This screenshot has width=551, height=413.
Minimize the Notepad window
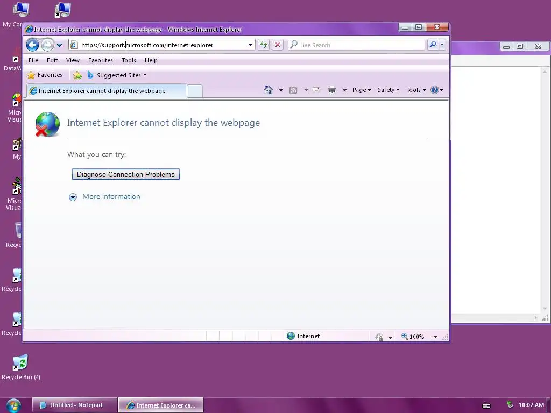tap(506, 46)
